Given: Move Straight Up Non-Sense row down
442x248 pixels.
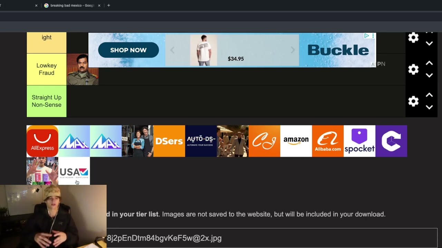Looking at the screenshot, I should (x=429, y=107).
